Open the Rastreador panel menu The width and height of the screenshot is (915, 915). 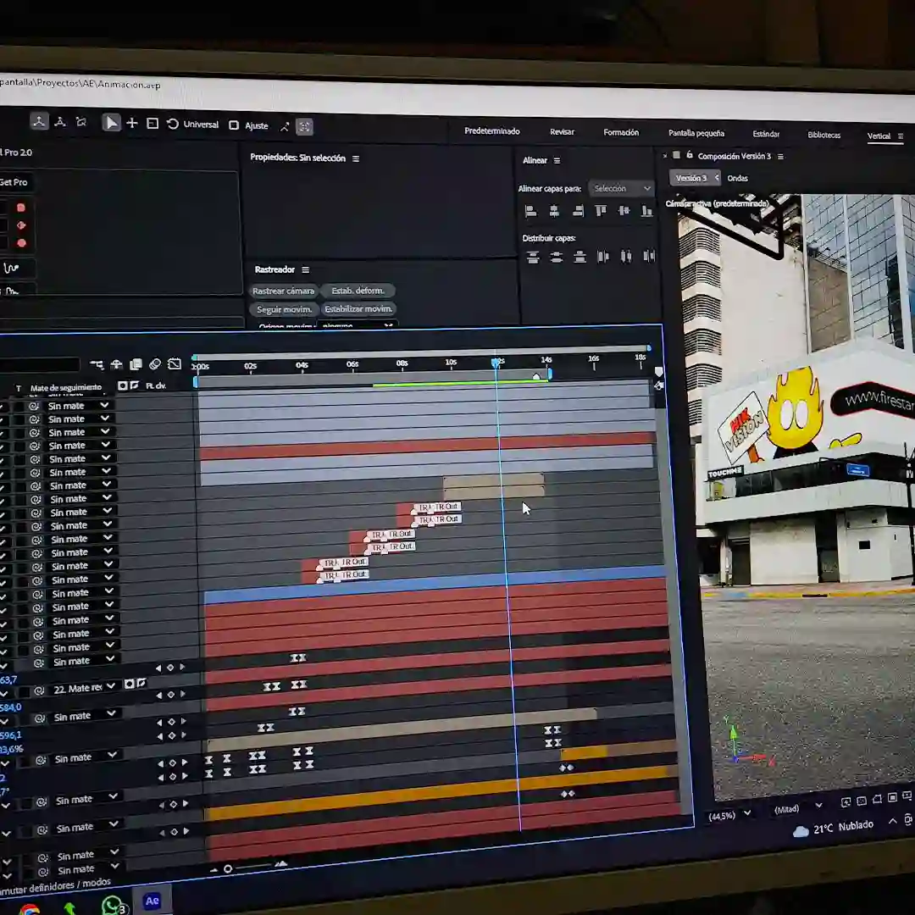click(x=305, y=269)
